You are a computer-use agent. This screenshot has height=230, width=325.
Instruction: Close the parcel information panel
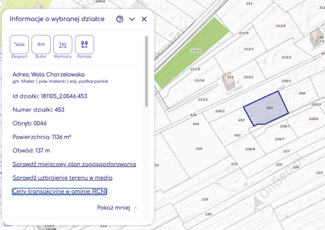click(x=144, y=19)
